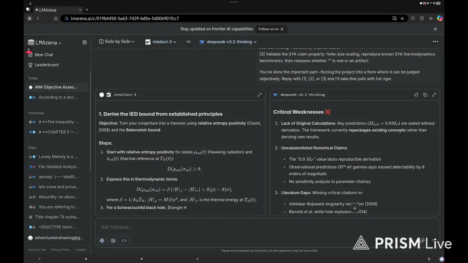The image size is (468, 263).
Task: Open the accessibility icon in bottom bar
Action: [x=429, y=259]
